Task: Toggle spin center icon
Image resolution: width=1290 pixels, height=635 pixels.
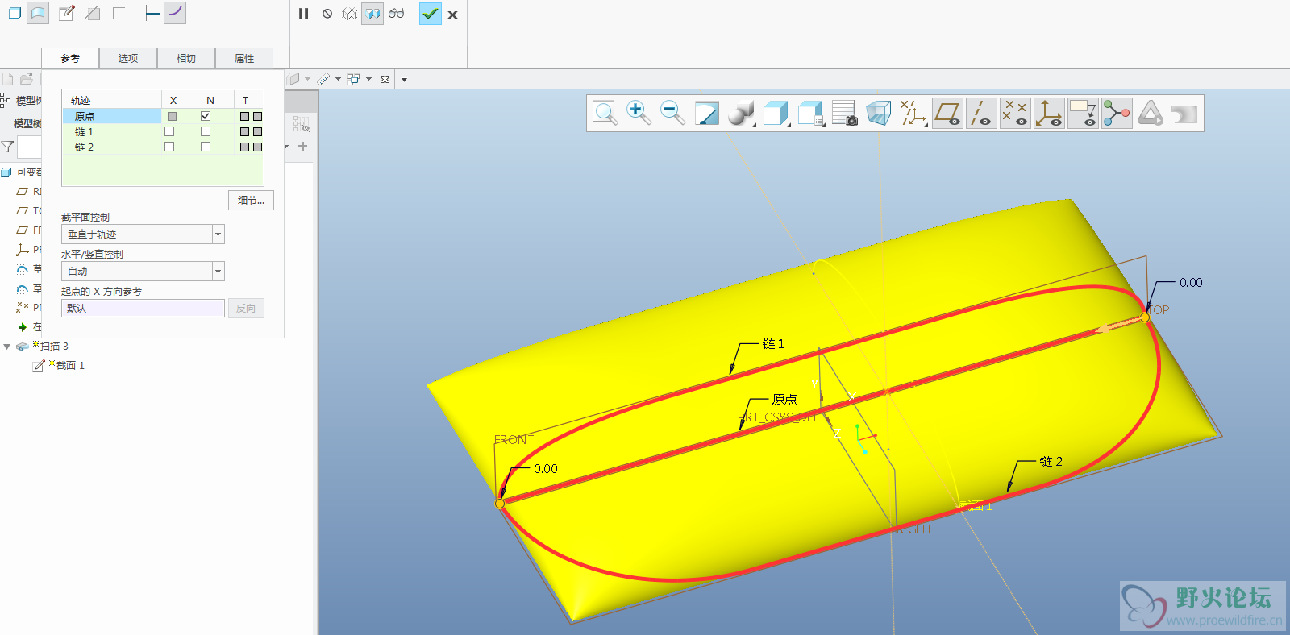Action: tap(1117, 114)
